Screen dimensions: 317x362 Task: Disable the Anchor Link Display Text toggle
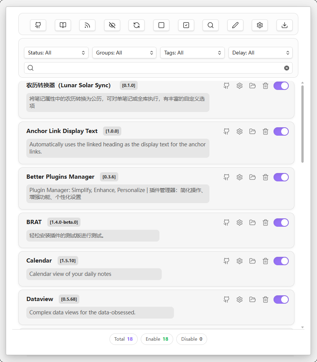coord(281,131)
